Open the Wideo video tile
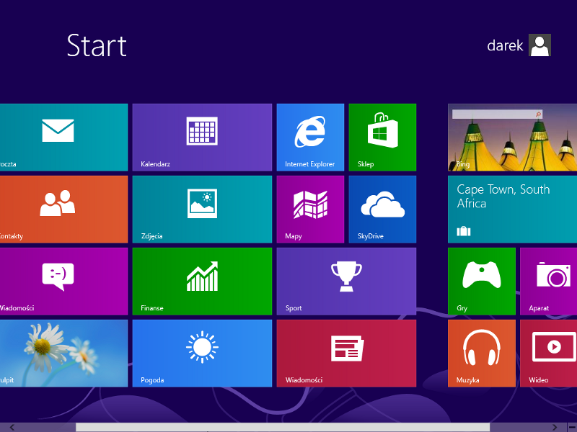This screenshot has height=432, width=577. click(x=548, y=353)
